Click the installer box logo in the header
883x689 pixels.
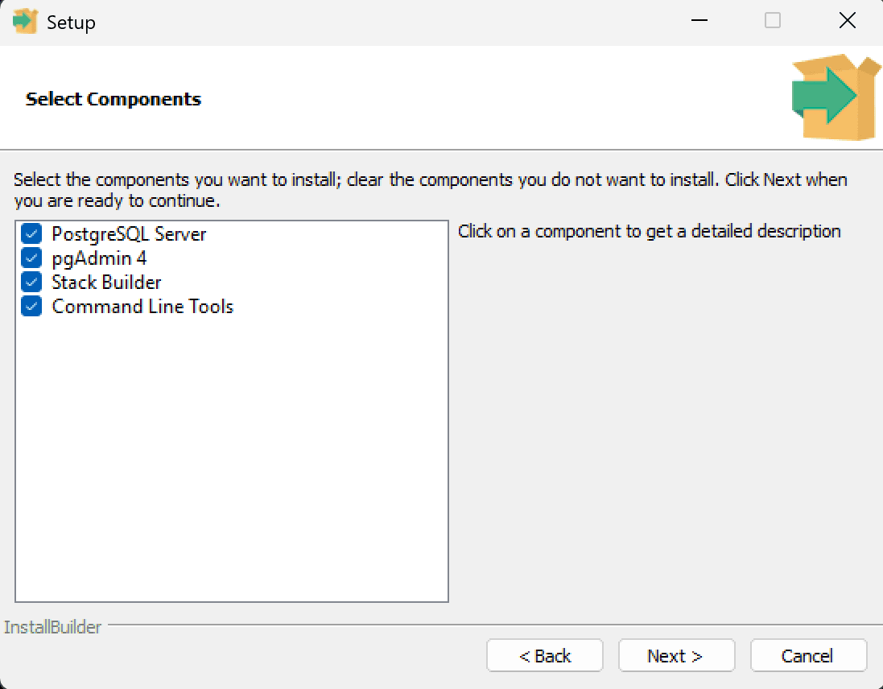point(835,97)
